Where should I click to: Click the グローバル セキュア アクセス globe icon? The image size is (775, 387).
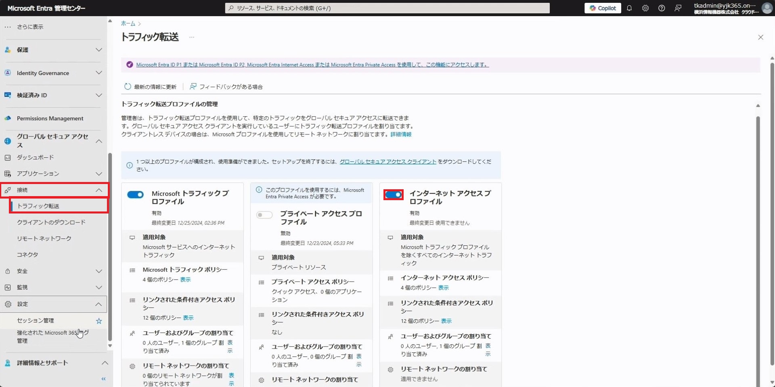pos(8,141)
